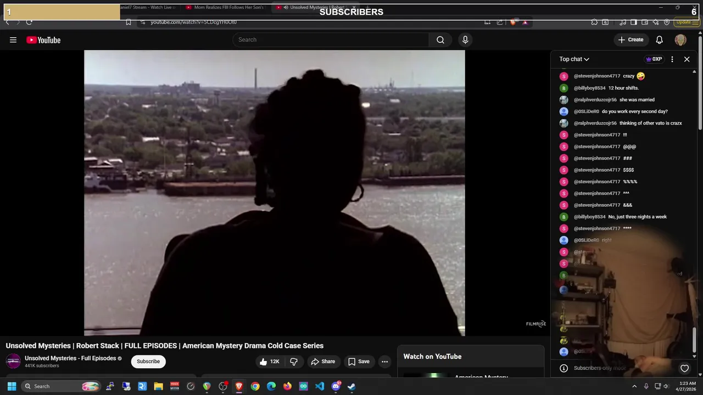Open Visual Studio Code from taskbar
Viewport: 703px width, 395px height.
pos(320,386)
